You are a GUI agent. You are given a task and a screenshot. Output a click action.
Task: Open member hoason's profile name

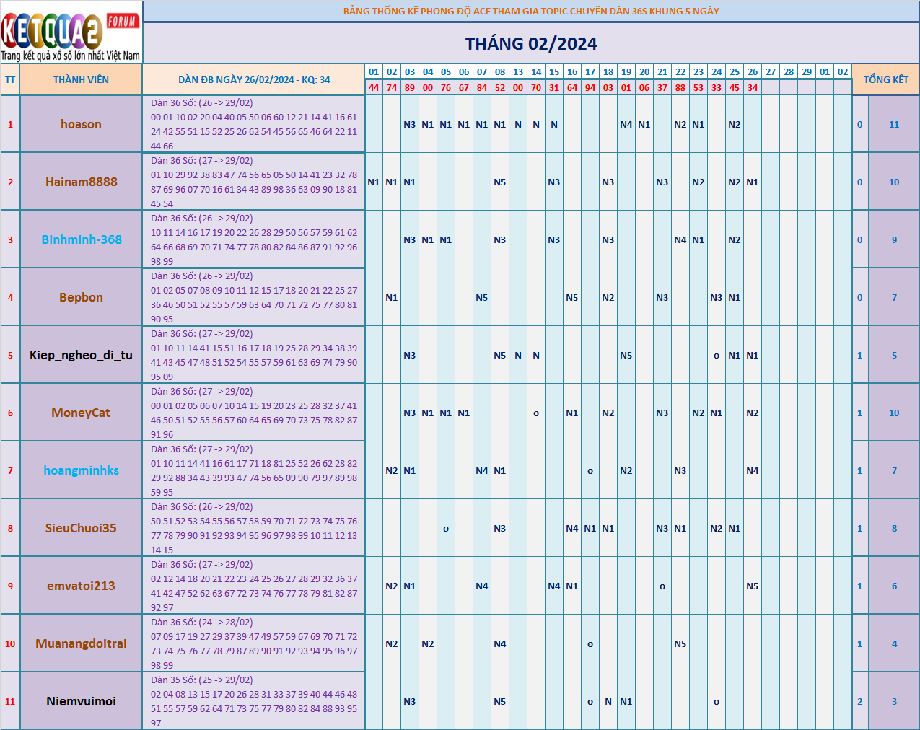coord(81,124)
